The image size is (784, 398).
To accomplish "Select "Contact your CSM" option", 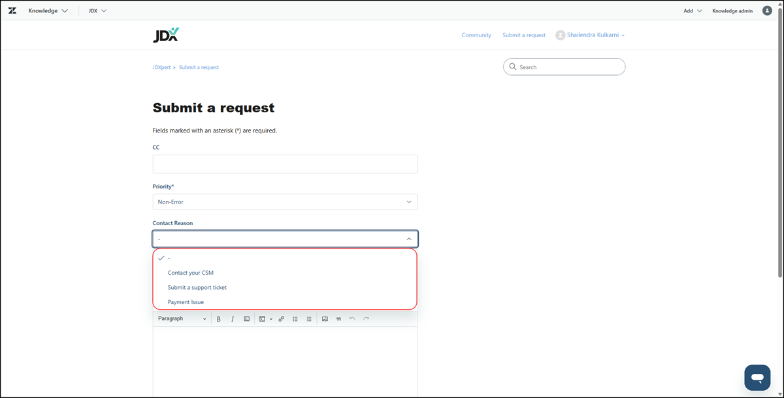I will point(191,273).
